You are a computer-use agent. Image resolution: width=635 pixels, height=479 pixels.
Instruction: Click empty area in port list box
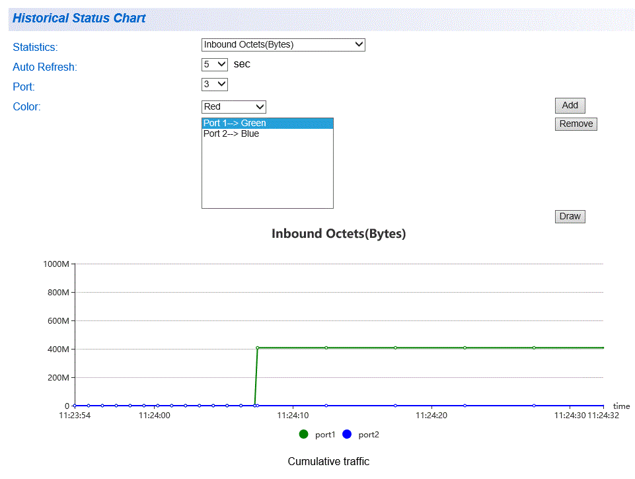click(x=268, y=174)
